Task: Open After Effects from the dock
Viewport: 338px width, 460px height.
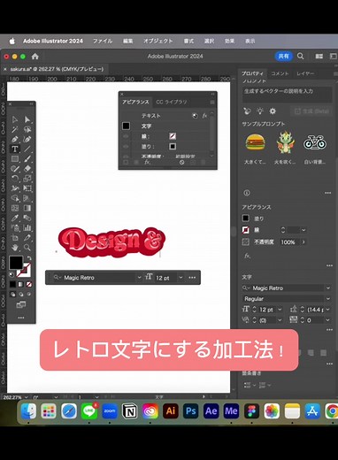Action: (x=211, y=411)
